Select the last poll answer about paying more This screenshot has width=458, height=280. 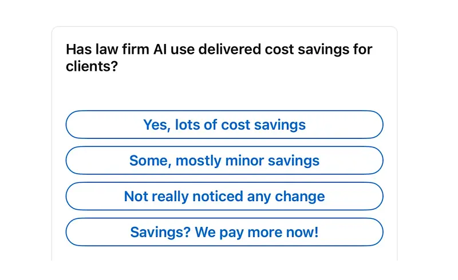click(x=224, y=232)
